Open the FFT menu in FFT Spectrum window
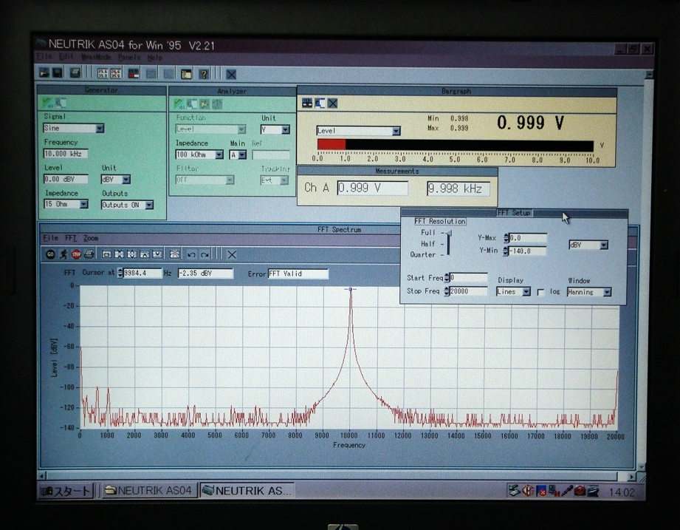 [71, 238]
